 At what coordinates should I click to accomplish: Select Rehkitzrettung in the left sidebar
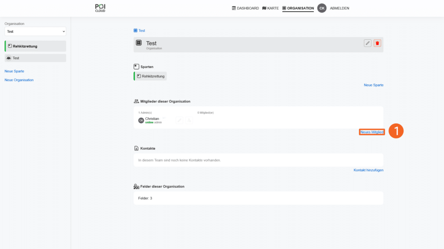[x=35, y=46]
